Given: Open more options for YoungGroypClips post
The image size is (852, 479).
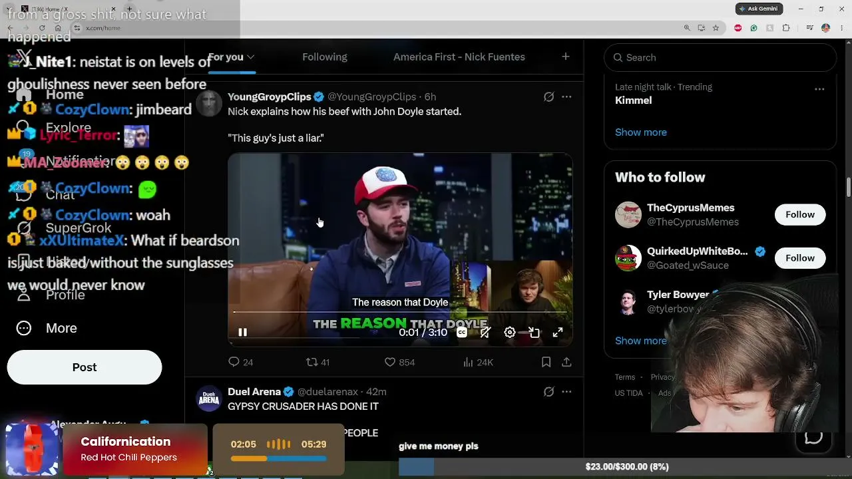Looking at the screenshot, I should tap(566, 96).
